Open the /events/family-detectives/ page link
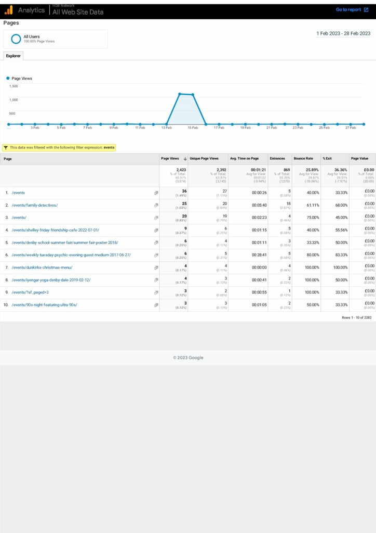This screenshot has height=533, width=376. tap(35, 205)
